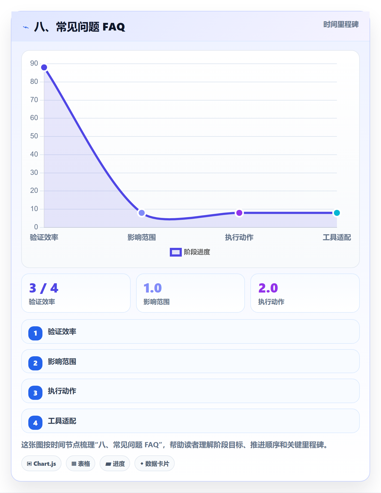Click the 3 / 4 value in the stat card

(44, 288)
